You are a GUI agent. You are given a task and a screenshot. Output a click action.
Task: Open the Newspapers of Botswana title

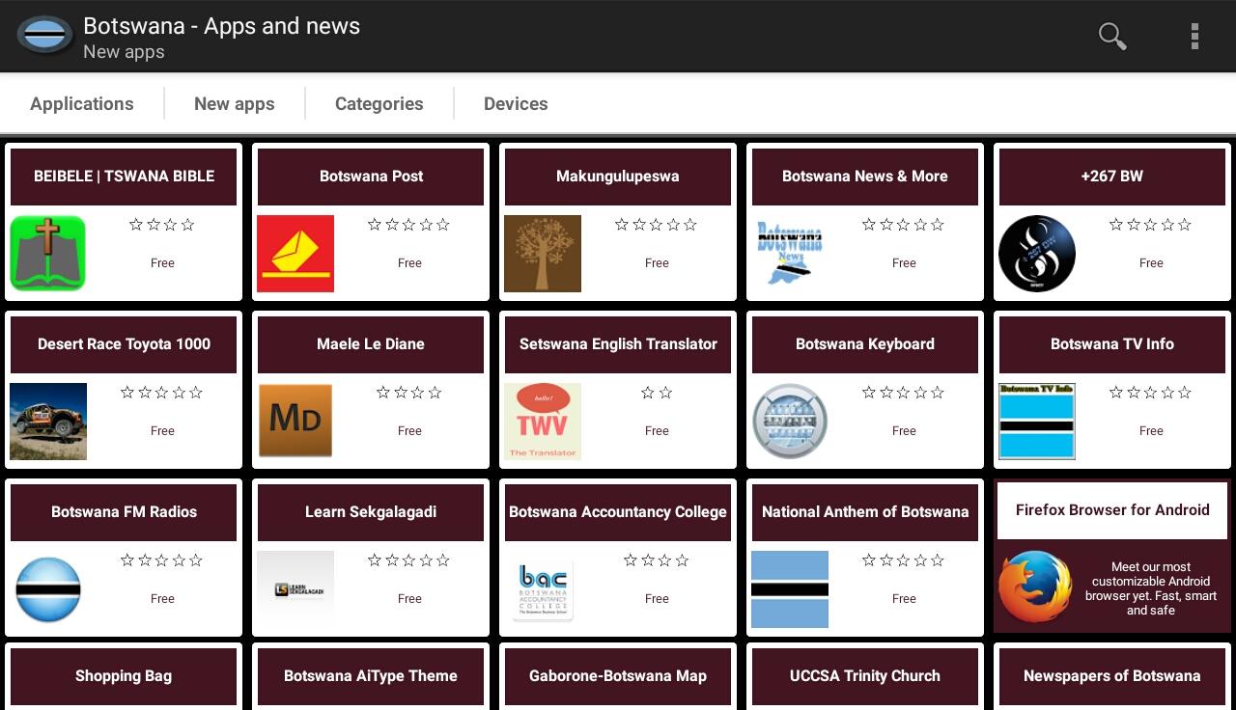coord(1112,676)
